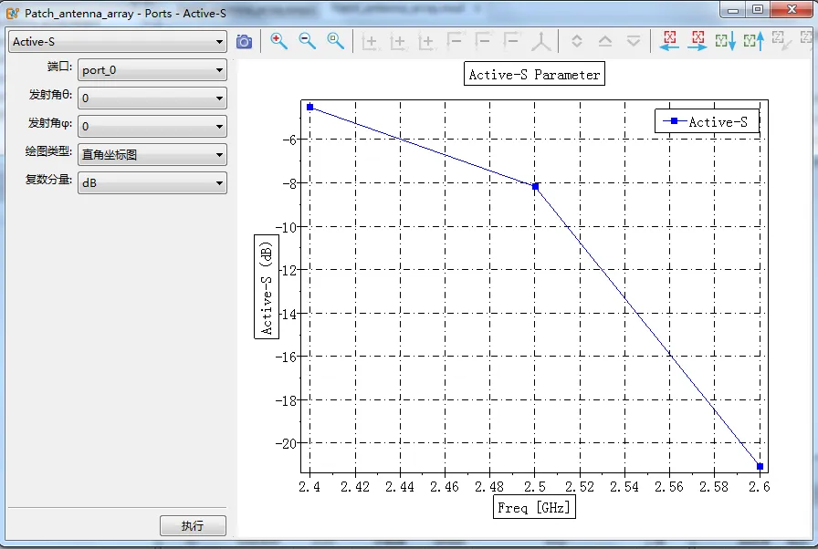The image size is (818, 549).
Task: Click the Active-S legend entry
Action: click(707, 122)
